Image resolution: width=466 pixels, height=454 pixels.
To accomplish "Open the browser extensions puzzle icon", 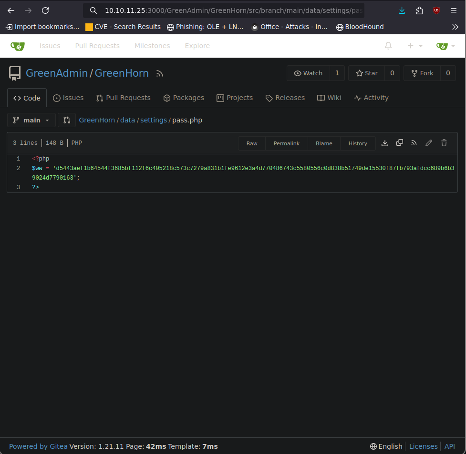I will 419,10.
